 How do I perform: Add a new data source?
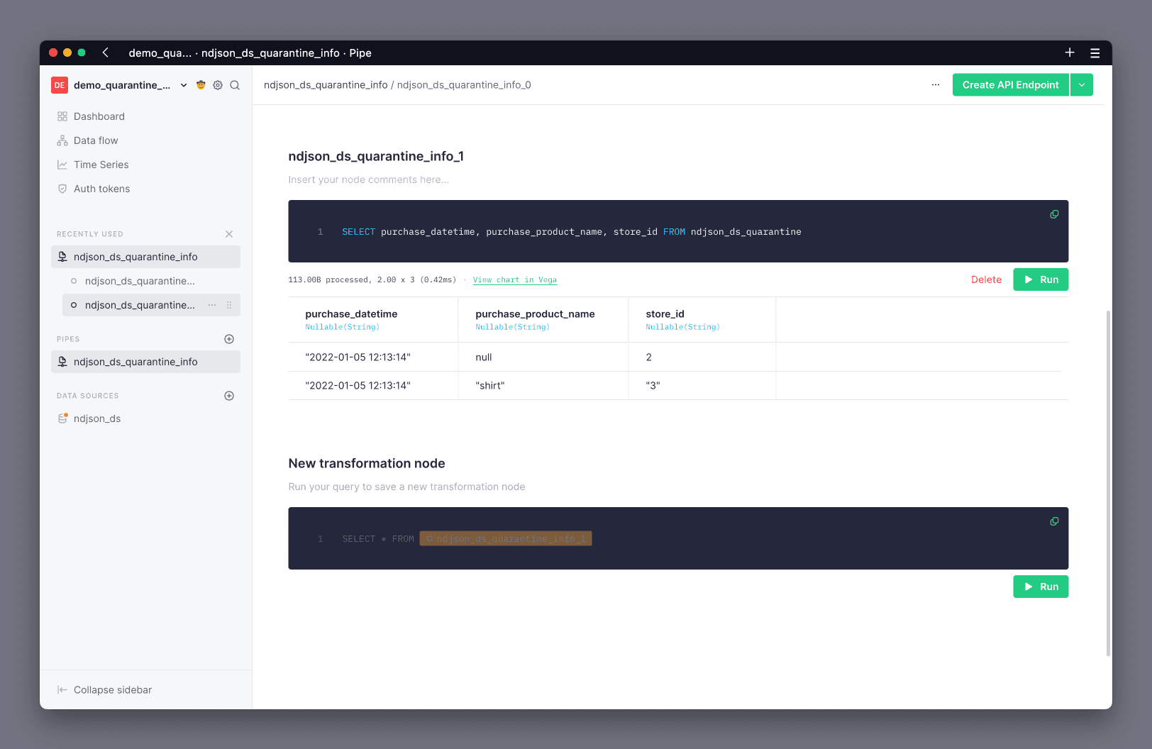click(x=229, y=396)
